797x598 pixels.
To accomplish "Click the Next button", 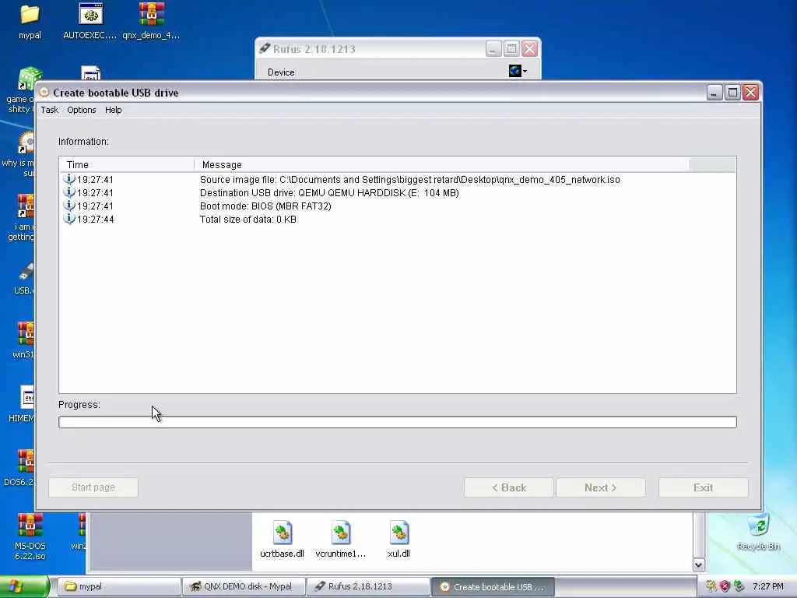I will [601, 487].
